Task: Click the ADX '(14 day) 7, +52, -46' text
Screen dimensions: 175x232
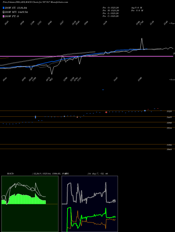Action: 98,174
